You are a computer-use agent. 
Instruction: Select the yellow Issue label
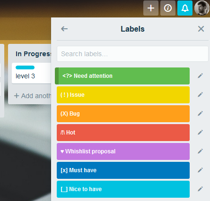[x=123, y=95]
